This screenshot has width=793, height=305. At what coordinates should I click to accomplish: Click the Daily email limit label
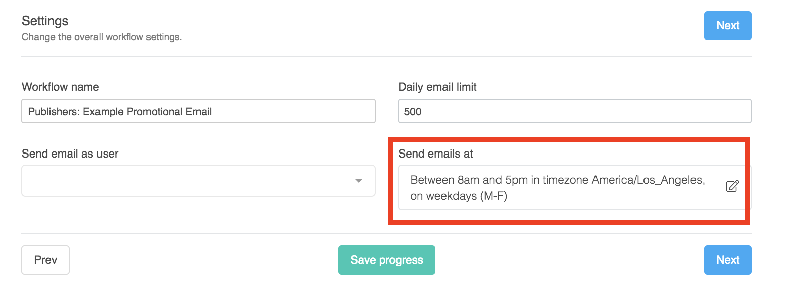click(437, 87)
